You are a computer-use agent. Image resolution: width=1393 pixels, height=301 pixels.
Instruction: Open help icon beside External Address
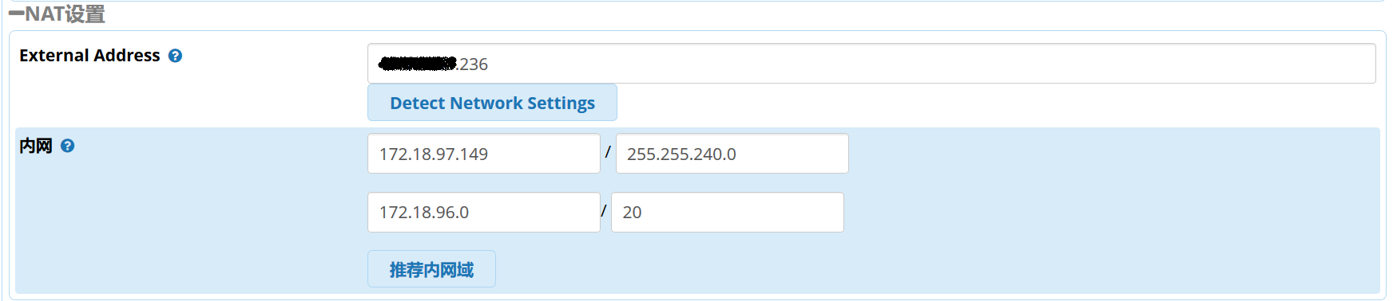(x=175, y=56)
